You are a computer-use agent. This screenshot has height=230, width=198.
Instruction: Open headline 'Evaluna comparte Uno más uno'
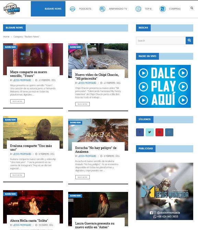pos(31,148)
